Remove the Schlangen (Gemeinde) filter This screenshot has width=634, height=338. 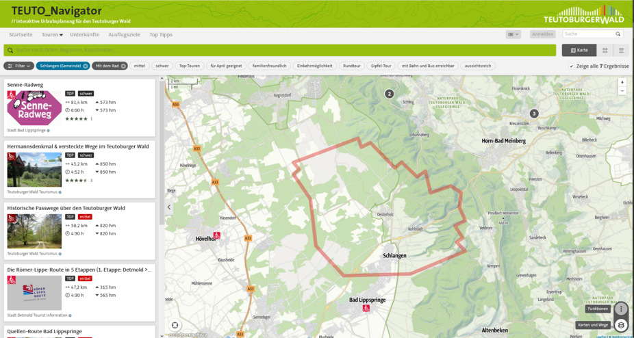click(86, 66)
